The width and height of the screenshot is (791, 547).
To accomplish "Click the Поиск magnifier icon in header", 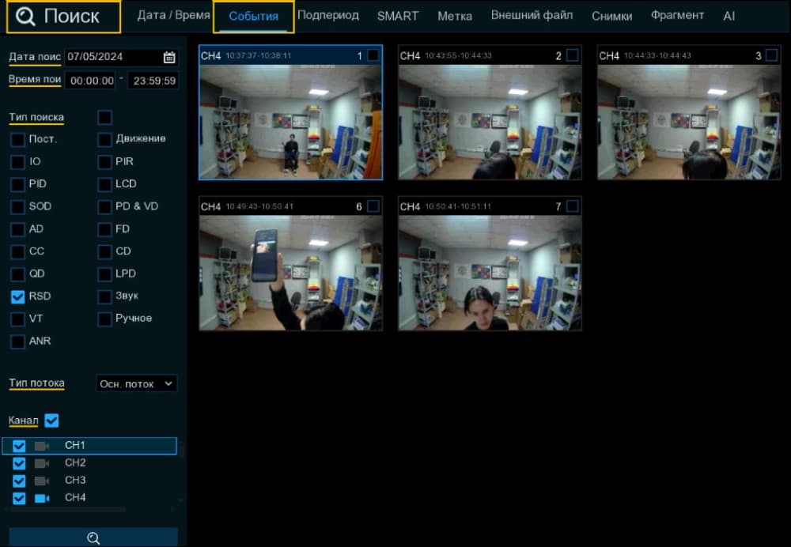I will (25, 17).
